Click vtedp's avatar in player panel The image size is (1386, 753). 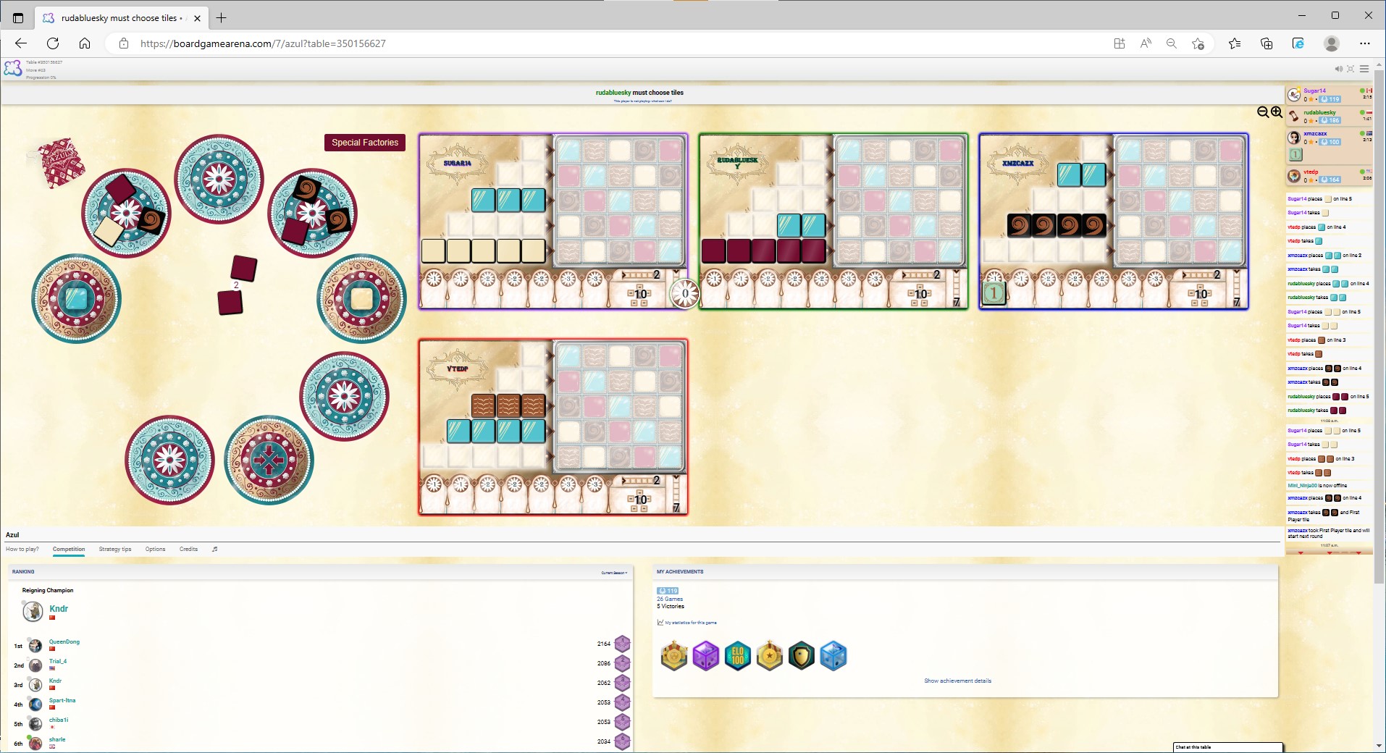(1294, 176)
